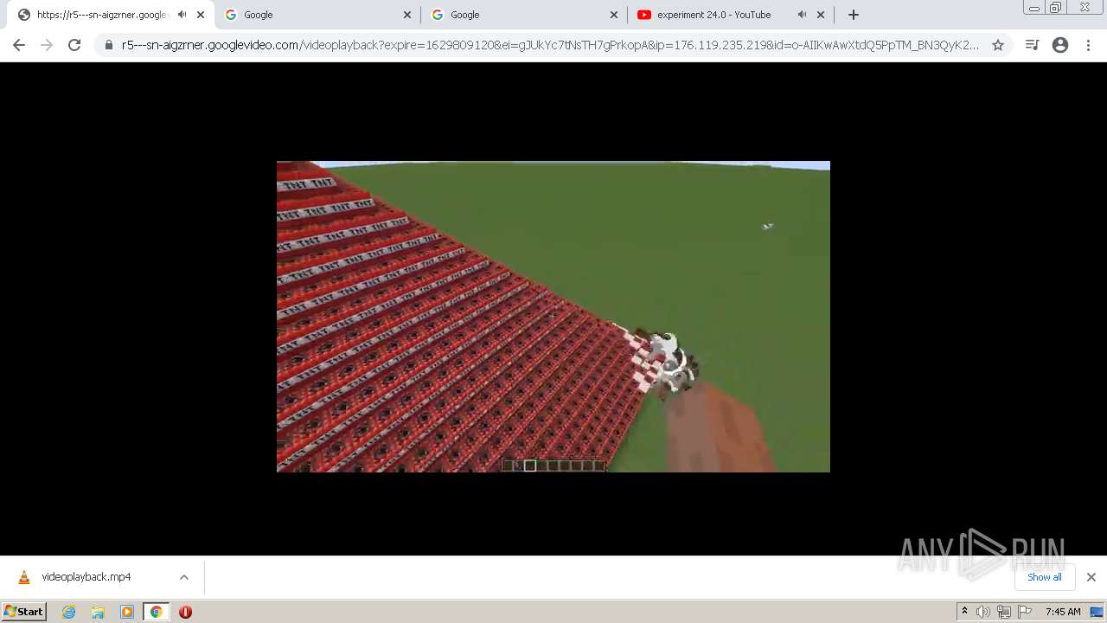Open the Chrome profile account icon

click(1060, 45)
